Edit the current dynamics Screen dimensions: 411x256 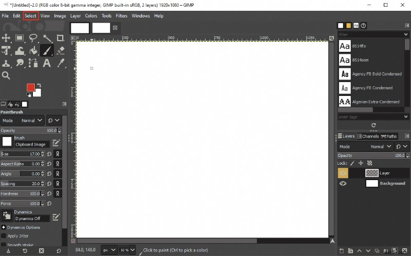(x=56, y=217)
